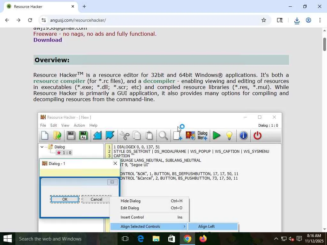The height and width of the screenshot is (245, 327).
Task: Choose Edit Dialog from the context menu
Action: tap(149, 208)
